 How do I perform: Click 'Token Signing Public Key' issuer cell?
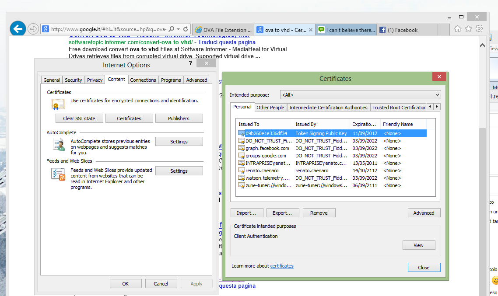[321, 133]
